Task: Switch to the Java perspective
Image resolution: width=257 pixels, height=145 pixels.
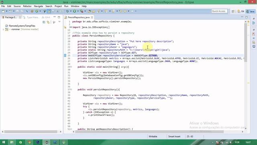Action: click(251, 11)
